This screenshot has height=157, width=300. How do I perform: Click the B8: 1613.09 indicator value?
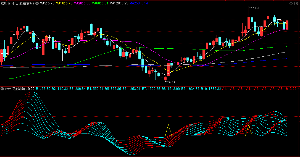pos(171,89)
